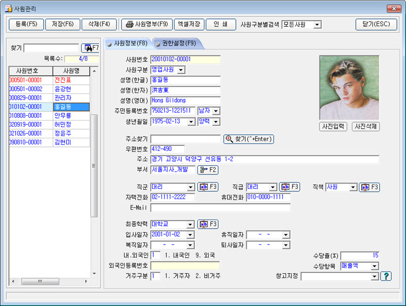Close the 사원관리 window
The image size is (406, 306).
coord(394,9)
